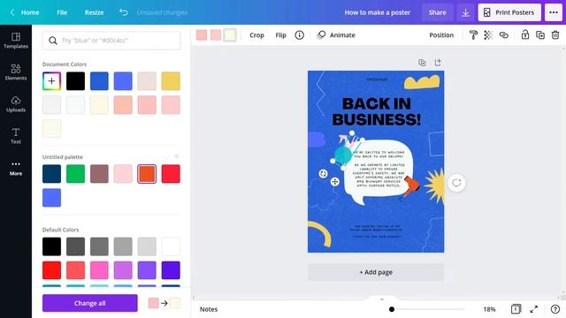Duplicate page icon above the poster

coord(422,63)
